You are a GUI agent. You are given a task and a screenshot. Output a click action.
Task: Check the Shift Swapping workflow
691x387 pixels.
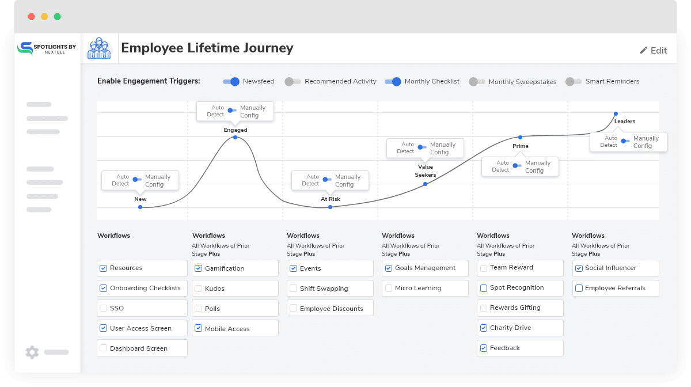293,288
